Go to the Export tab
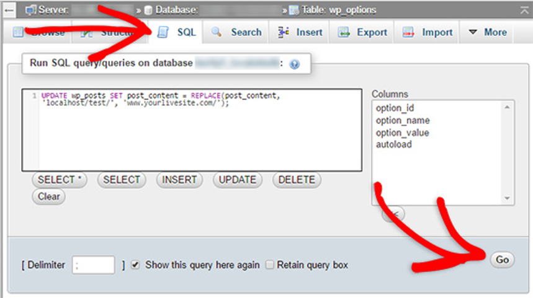 click(x=362, y=32)
